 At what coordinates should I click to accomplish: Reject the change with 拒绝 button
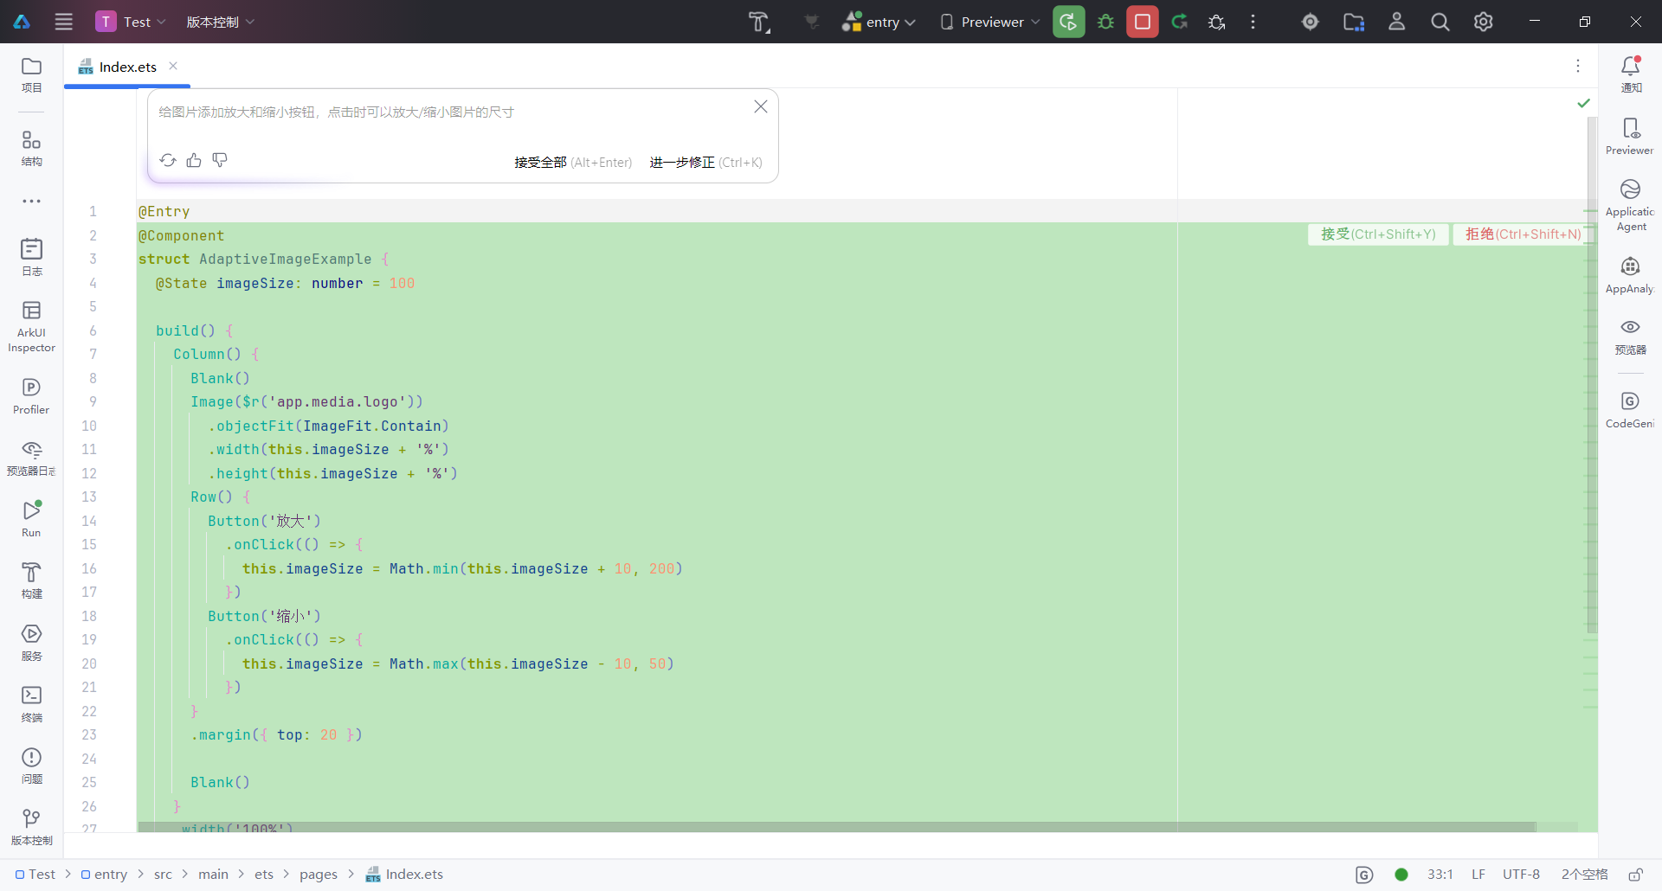(1523, 234)
